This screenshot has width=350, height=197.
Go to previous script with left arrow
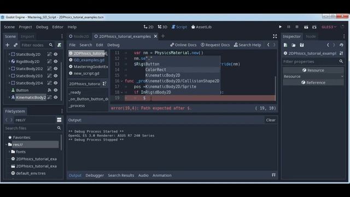point(269,45)
